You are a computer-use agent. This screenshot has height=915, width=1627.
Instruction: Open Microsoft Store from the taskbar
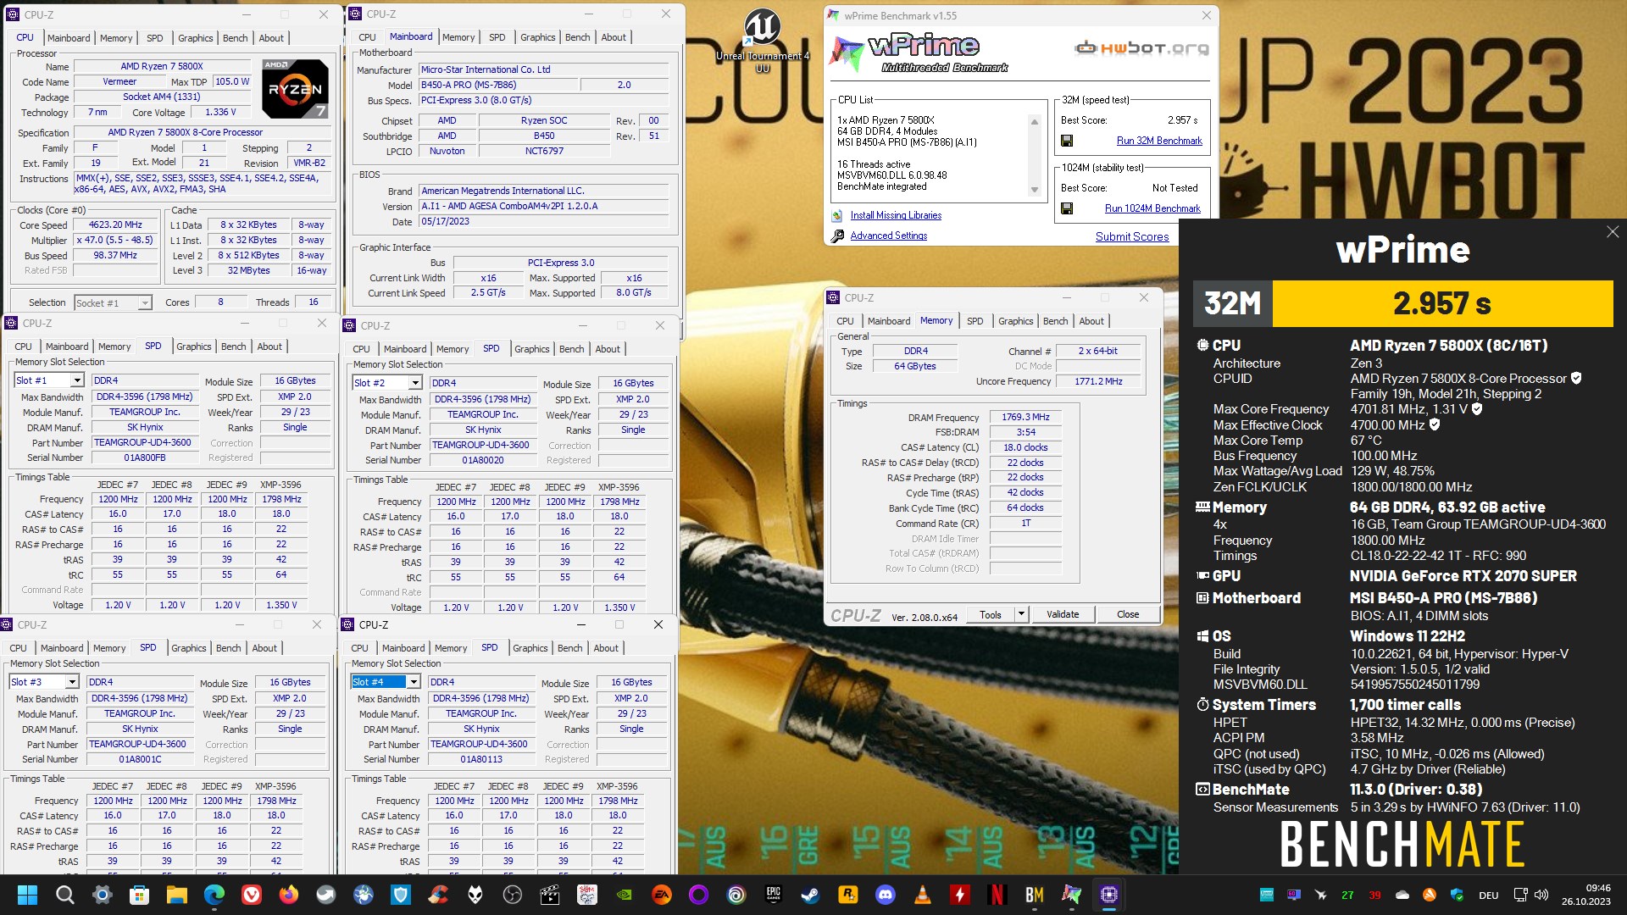(139, 895)
